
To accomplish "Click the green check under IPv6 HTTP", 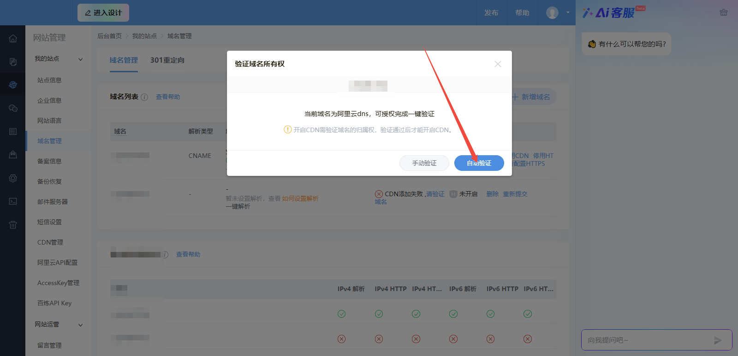I will (490, 314).
